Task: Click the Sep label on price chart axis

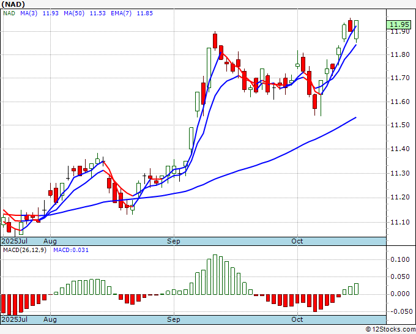Action: (174, 241)
